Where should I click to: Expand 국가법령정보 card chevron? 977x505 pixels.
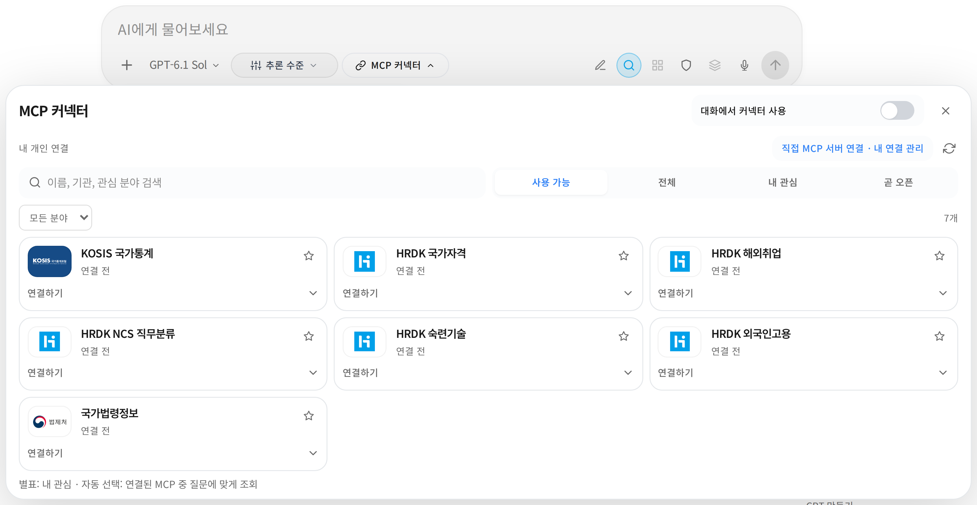click(x=313, y=453)
